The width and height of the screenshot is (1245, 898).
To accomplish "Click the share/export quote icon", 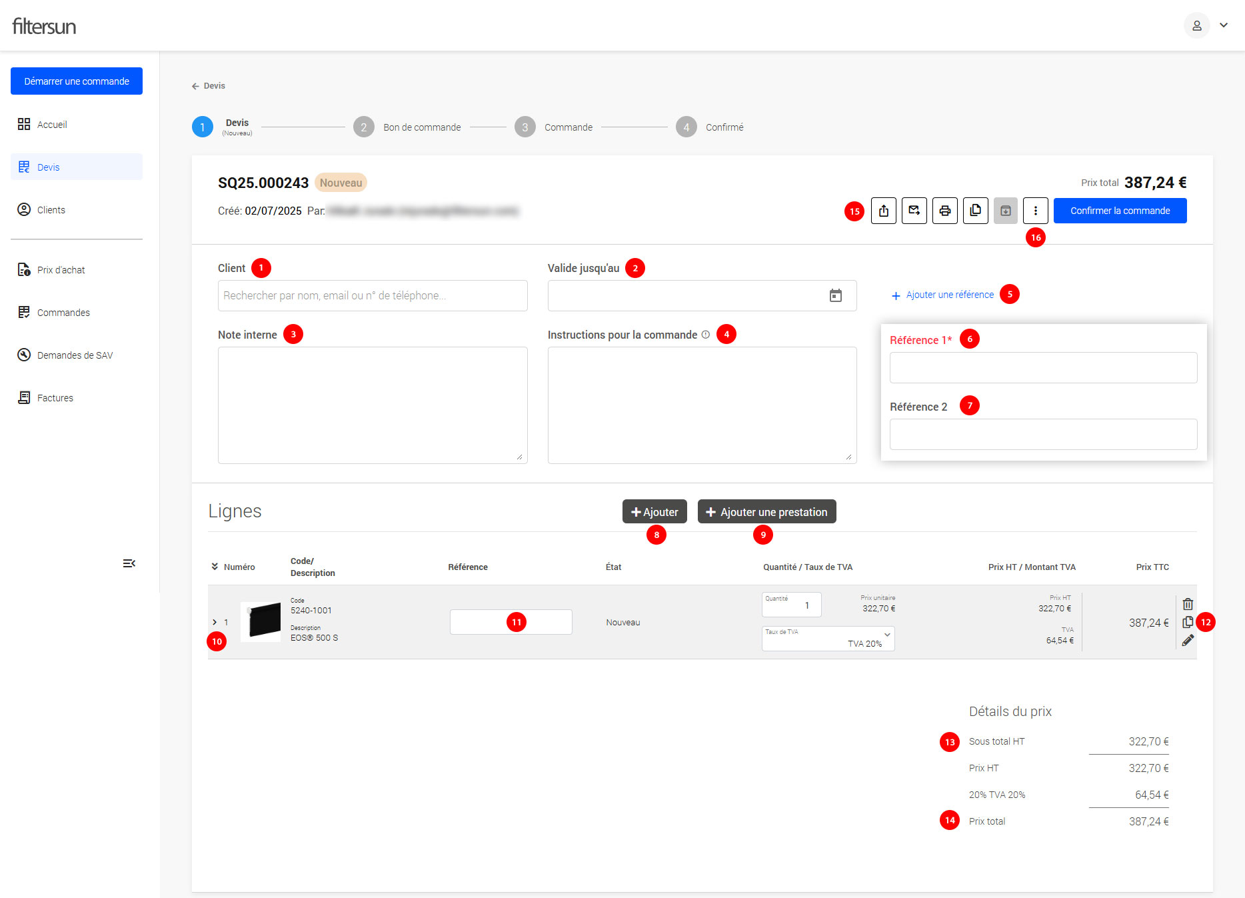I will [x=883, y=211].
